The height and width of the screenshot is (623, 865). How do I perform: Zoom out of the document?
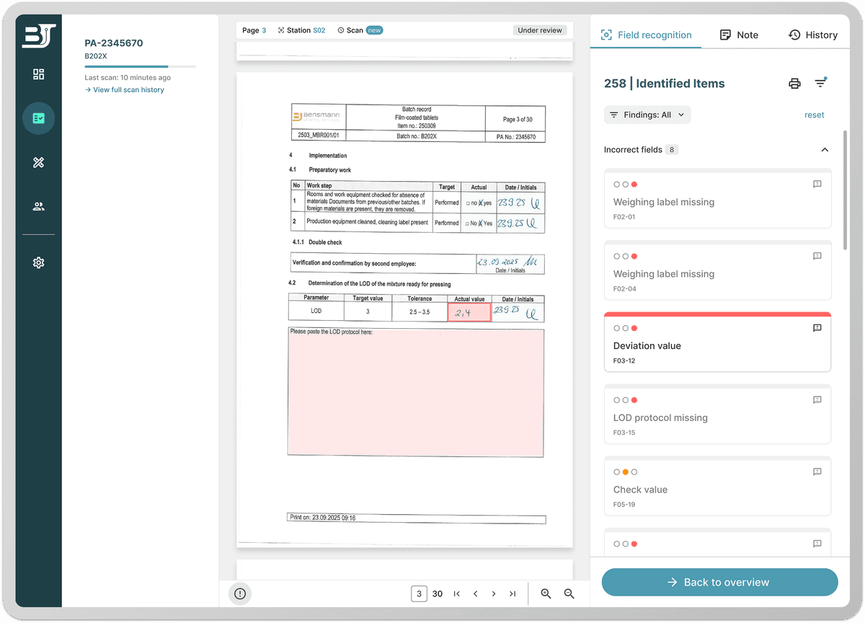click(x=569, y=593)
